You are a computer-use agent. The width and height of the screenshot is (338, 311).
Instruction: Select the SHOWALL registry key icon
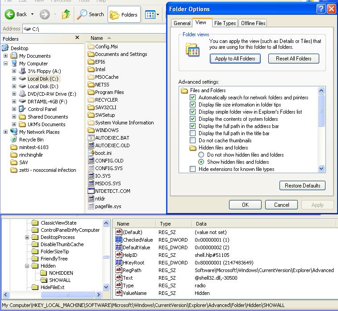pyautogui.click(x=44, y=280)
